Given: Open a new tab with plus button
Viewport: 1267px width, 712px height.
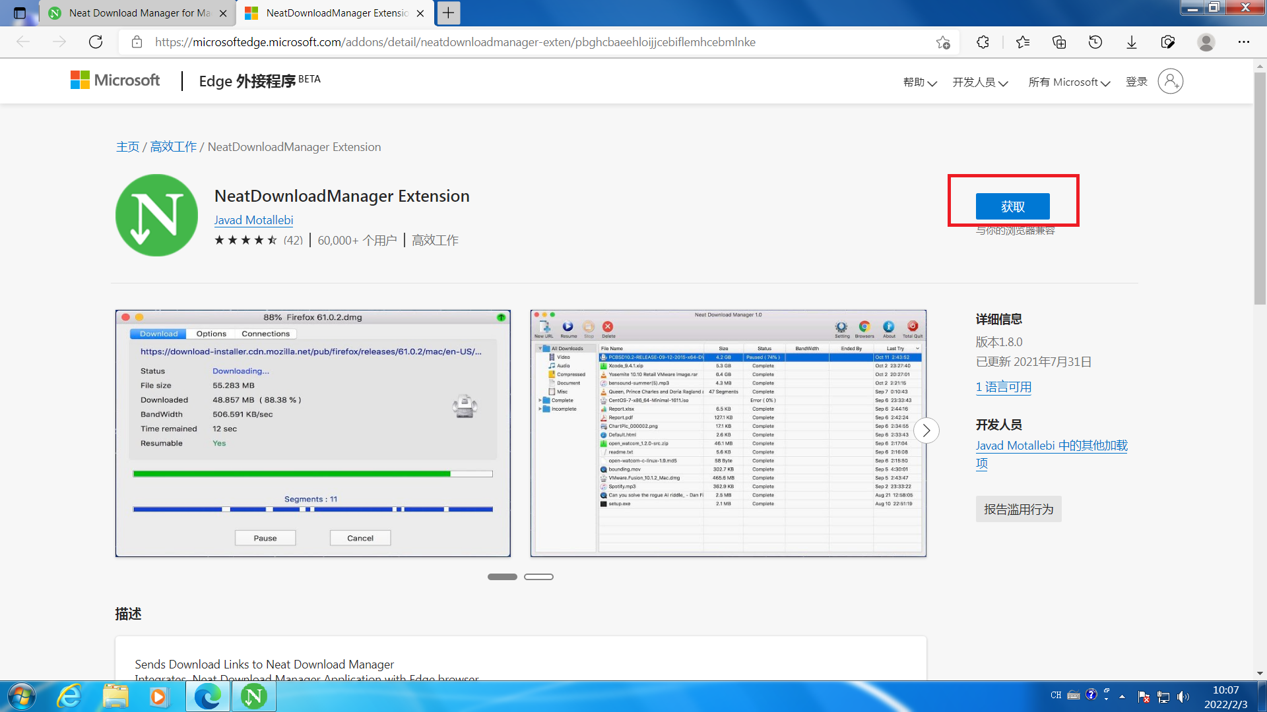Looking at the screenshot, I should tap(449, 13).
